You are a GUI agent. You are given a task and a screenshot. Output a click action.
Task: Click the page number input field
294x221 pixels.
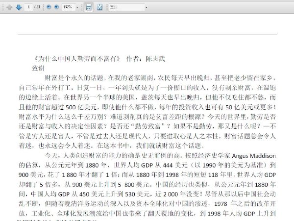click(29, 7)
